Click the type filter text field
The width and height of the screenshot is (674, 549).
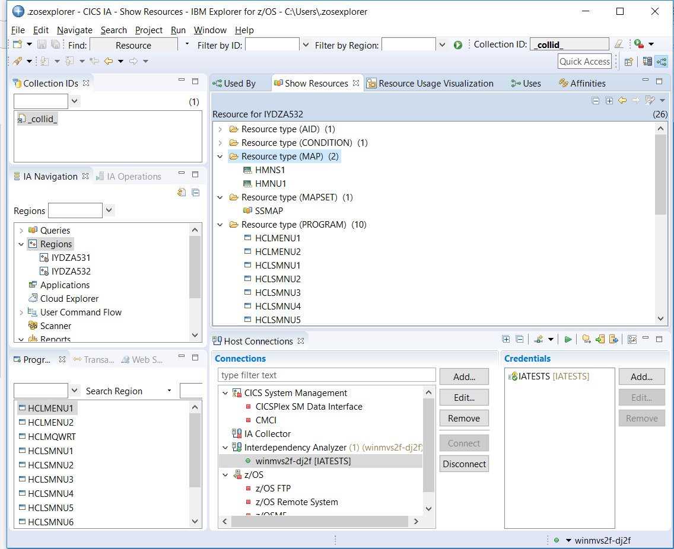click(327, 375)
